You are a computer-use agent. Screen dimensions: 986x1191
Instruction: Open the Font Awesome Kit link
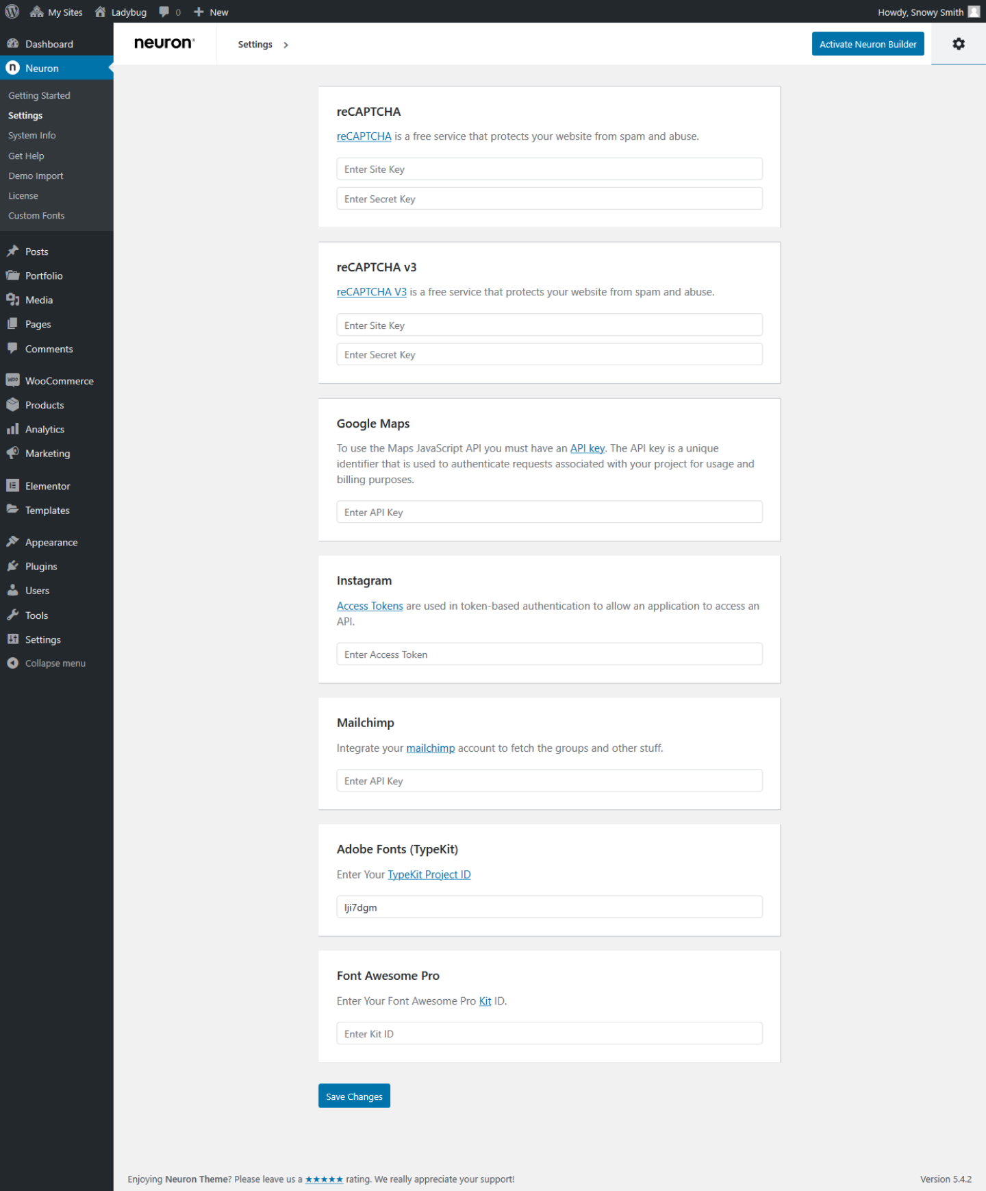[485, 1001]
